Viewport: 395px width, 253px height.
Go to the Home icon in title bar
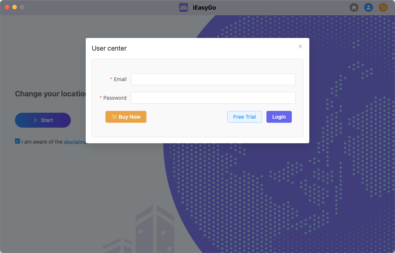354,7
